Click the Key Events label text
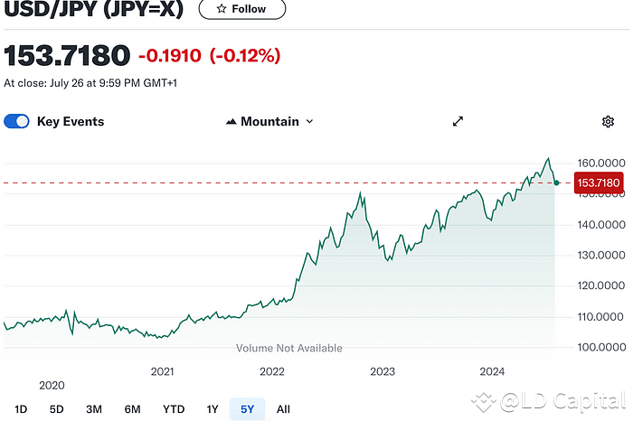This screenshot has height=421, width=633. [71, 122]
